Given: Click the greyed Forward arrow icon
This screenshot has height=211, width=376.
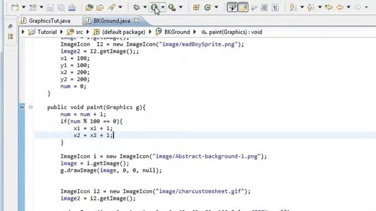Looking at the screenshot, I should pos(358,7).
